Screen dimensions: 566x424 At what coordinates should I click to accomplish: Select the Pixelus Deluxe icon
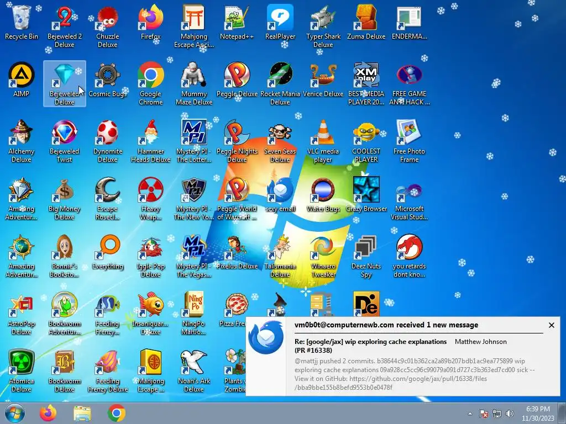pos(237,252)
